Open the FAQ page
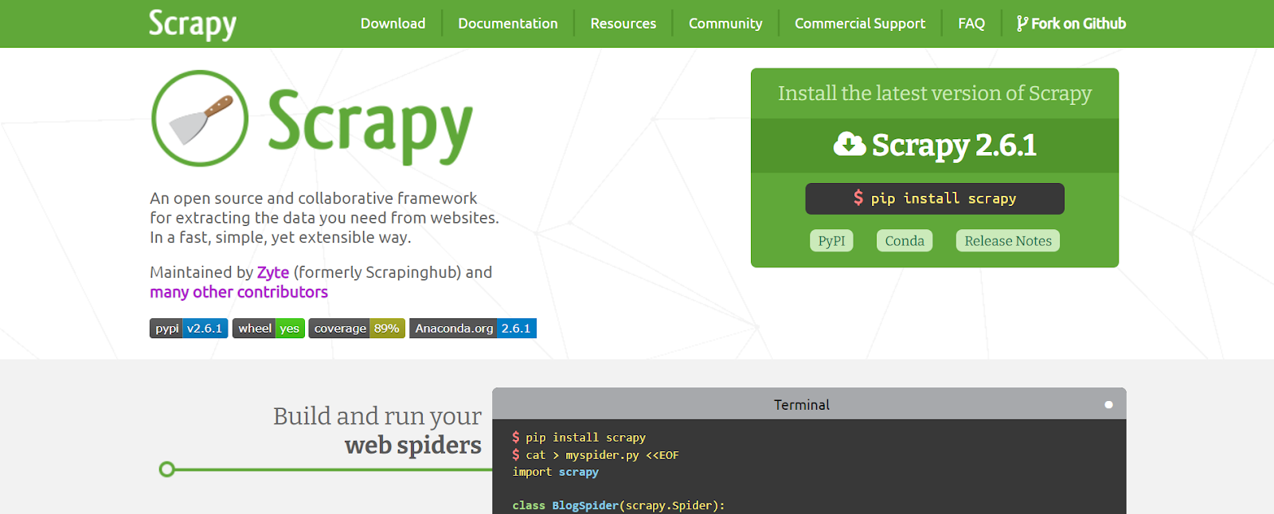 (x=971, y=24)
